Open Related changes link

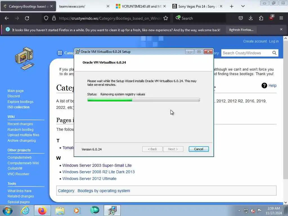click(21, 196)
